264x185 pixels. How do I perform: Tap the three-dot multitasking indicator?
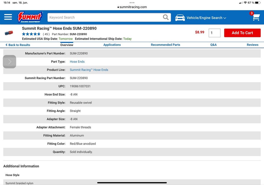(x=132, y=2)
